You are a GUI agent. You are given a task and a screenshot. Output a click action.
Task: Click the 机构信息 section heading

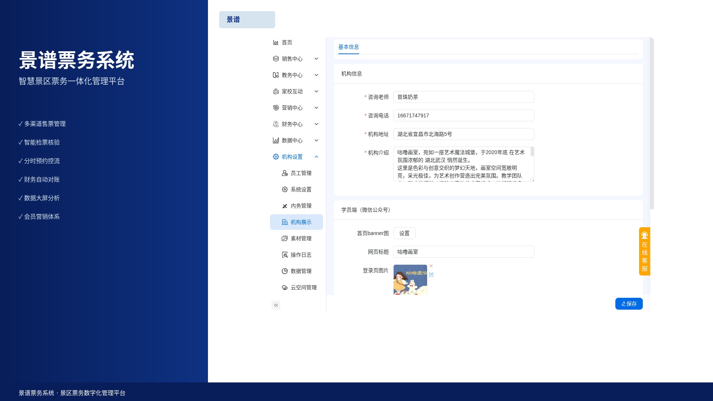click(352, 74)
